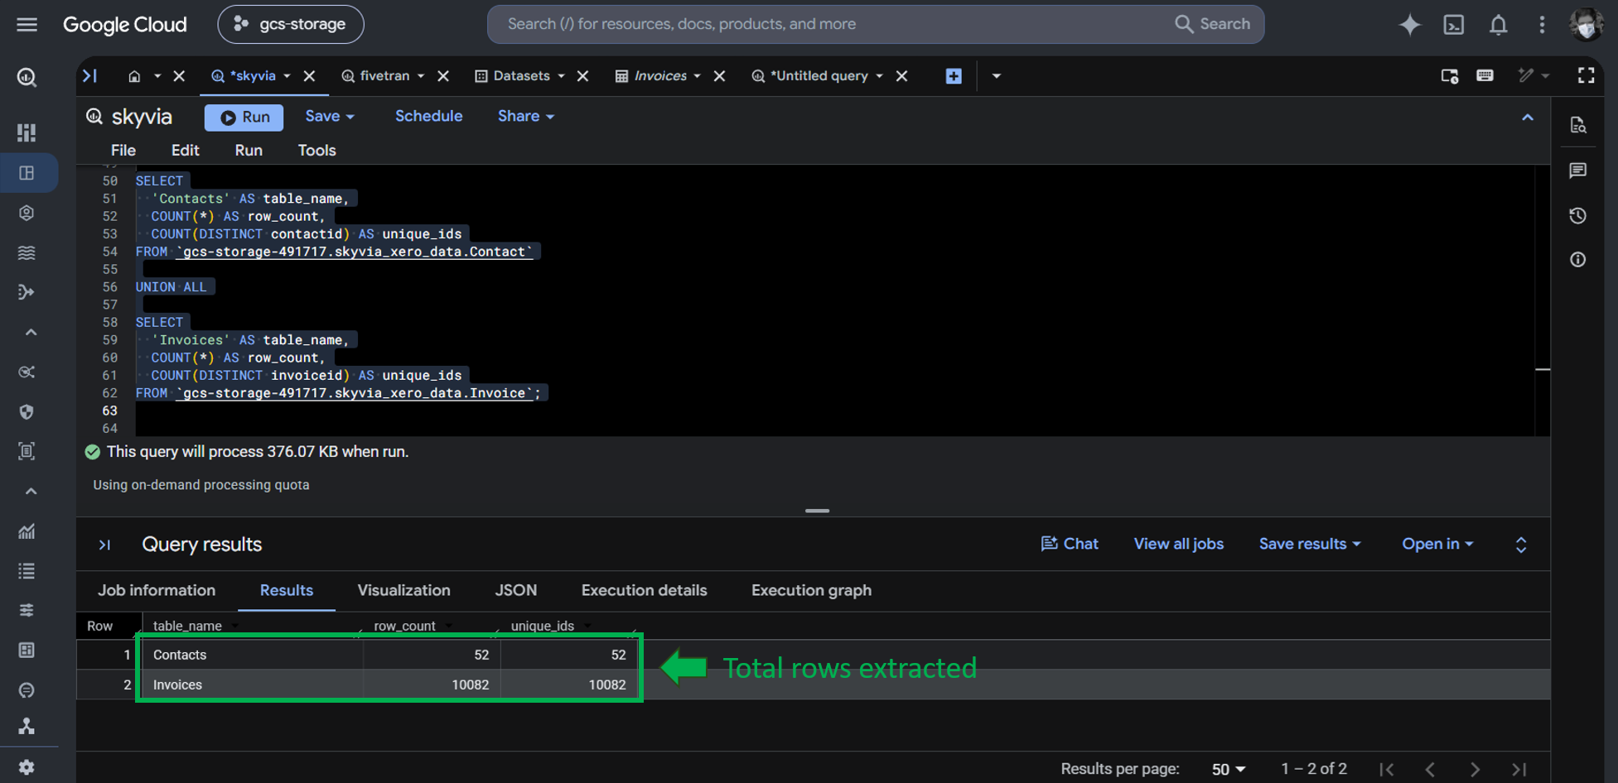Open the home tab icon
This screenshot has width=1618, height=783.
[134, 76]
